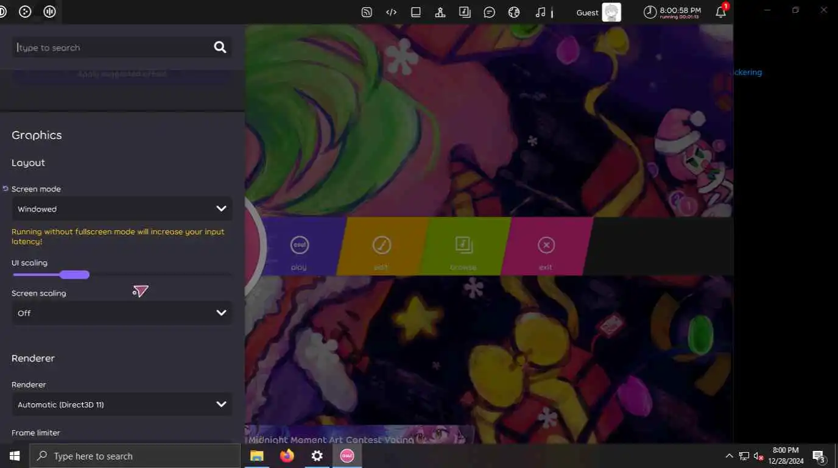Click the muted volume tray icon
Image resolution: width=838 pixels, height=468 pixels.
click(x=759, y=456)
